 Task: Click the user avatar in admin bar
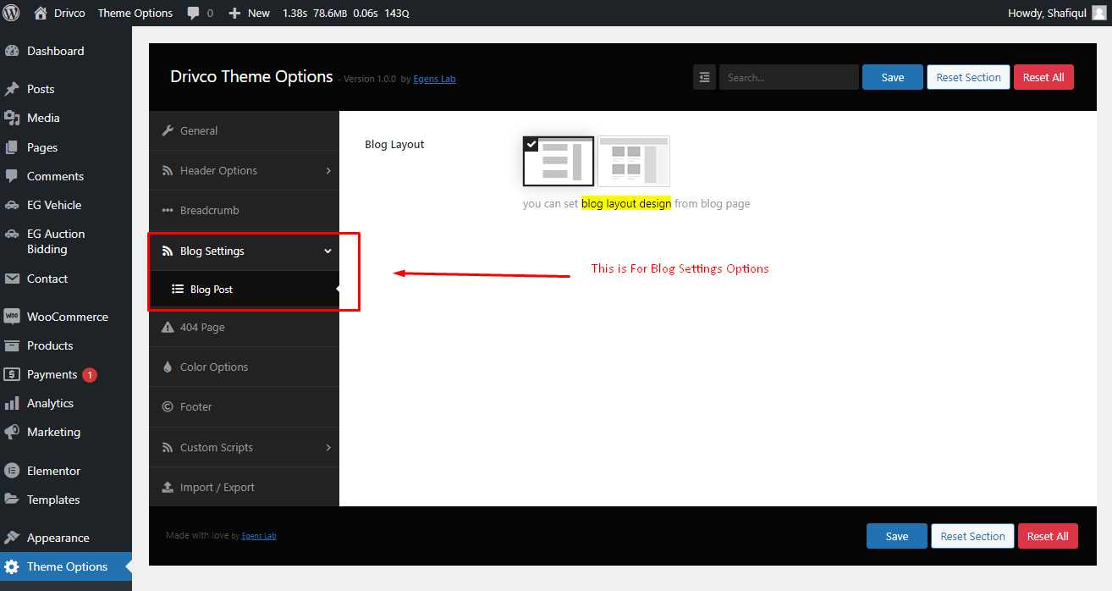click(1098, 13)
